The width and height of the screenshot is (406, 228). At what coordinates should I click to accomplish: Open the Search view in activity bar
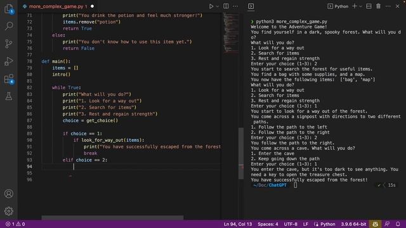[x=9, y=26]
